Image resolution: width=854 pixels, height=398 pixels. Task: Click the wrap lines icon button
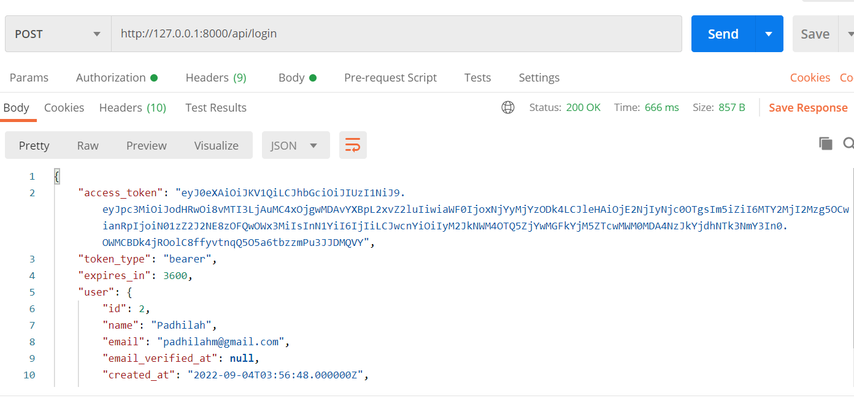click(x=353, y=145)
